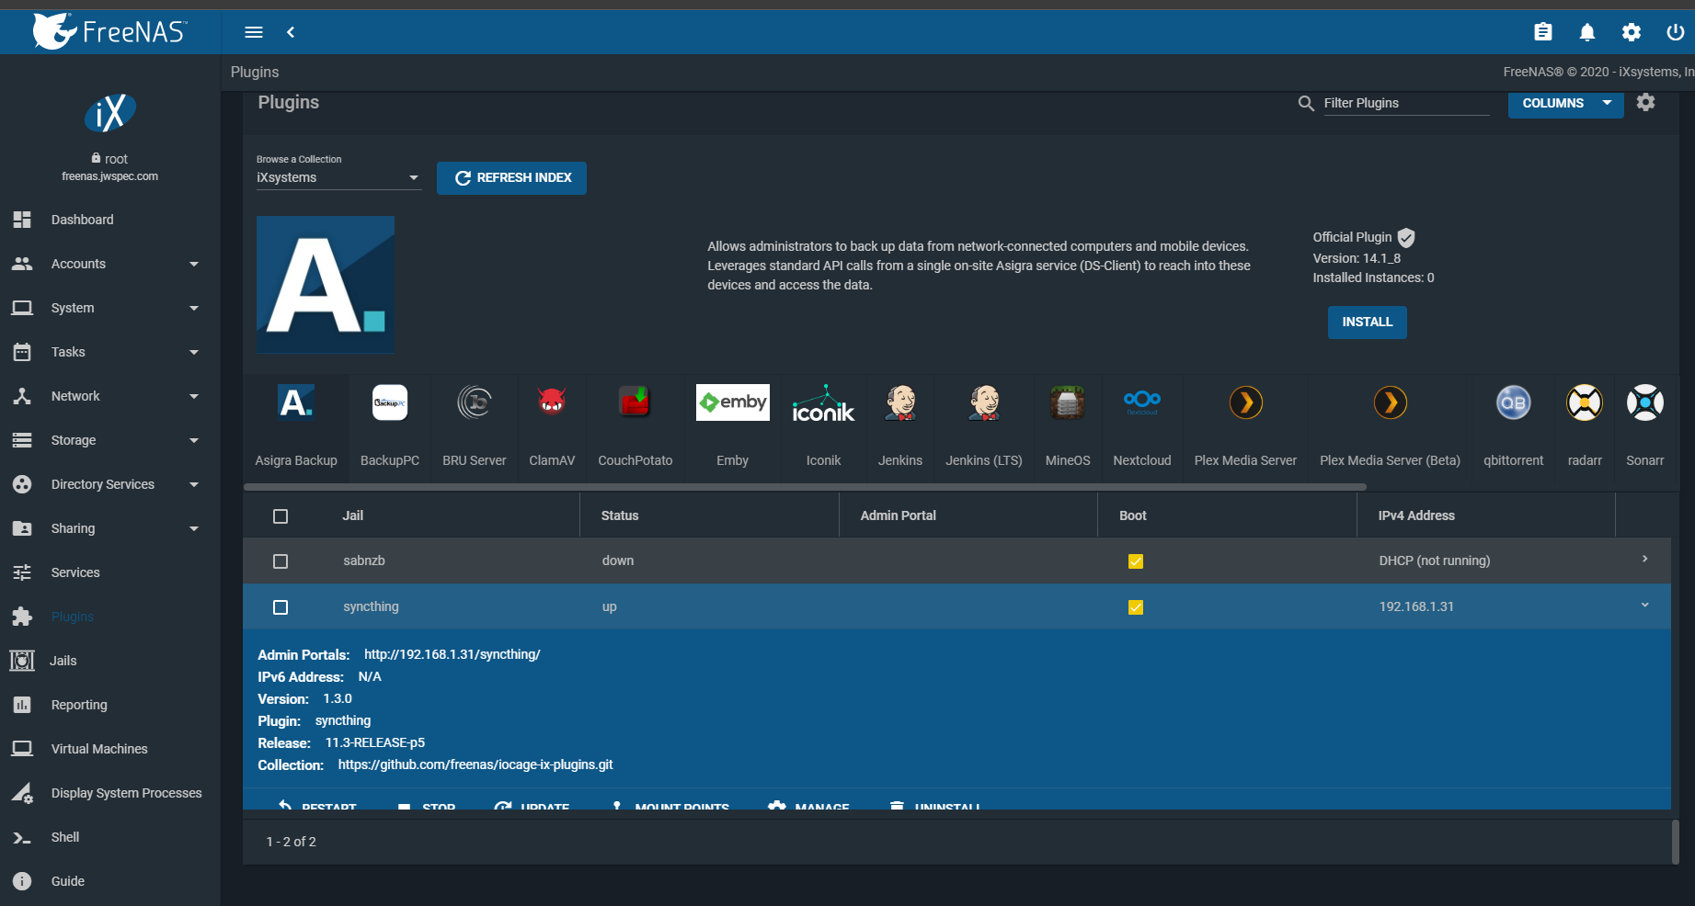Select the MineOS plugin icon

tap(1068, 402)
